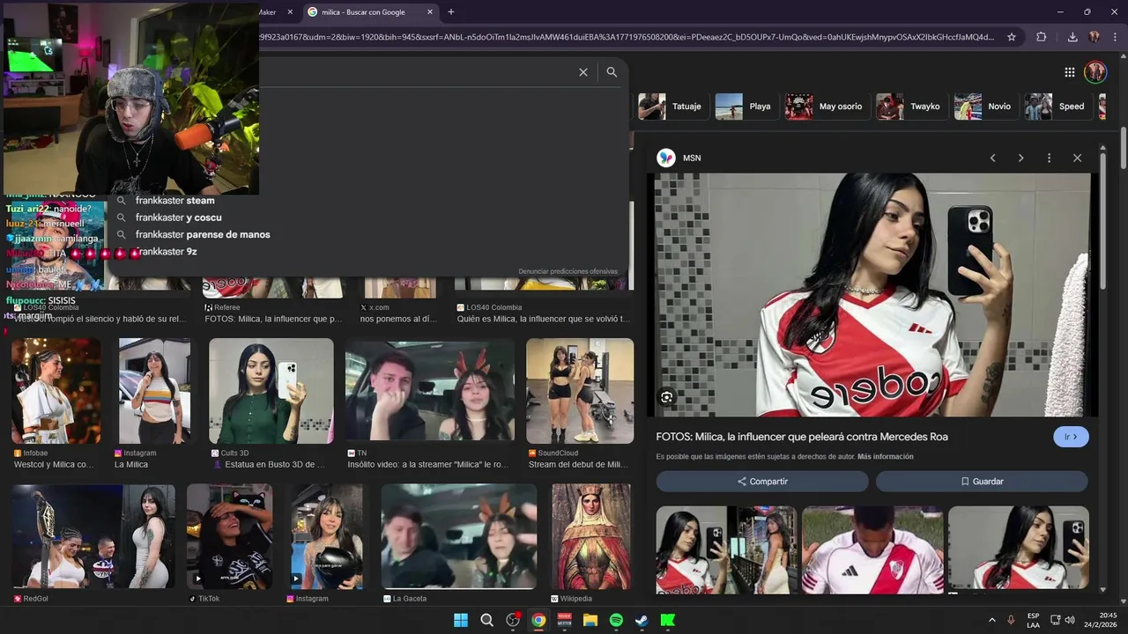The image size is (1128, 634).
Task: Go to previous image in preview panel
Action: pos(992,158)
